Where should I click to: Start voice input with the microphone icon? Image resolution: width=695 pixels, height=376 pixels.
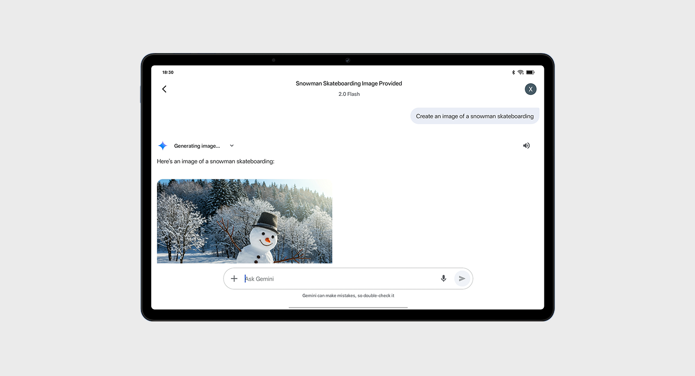click(x=443, y=279)
